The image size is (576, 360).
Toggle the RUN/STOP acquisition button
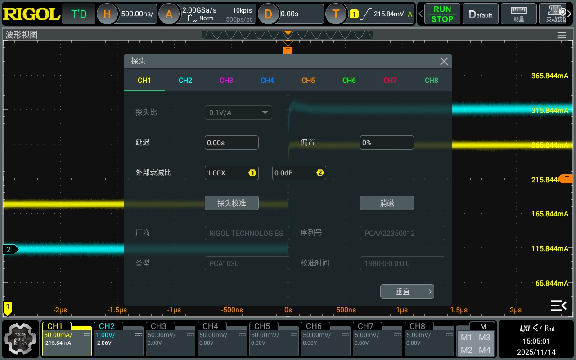(x=442, y=14)
